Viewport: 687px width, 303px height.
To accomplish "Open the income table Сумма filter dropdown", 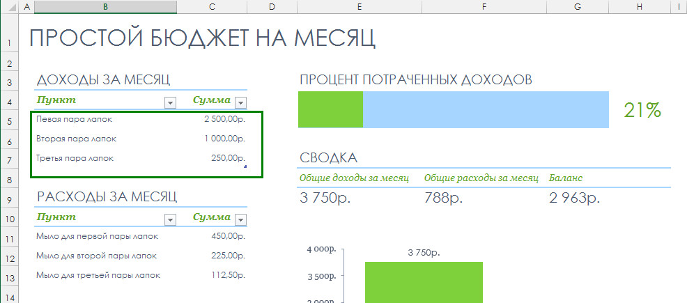I will pos(241,103).
